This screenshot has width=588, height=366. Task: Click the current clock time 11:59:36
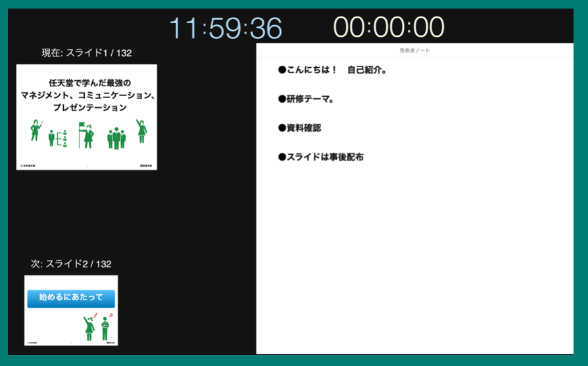coord(226,28)
